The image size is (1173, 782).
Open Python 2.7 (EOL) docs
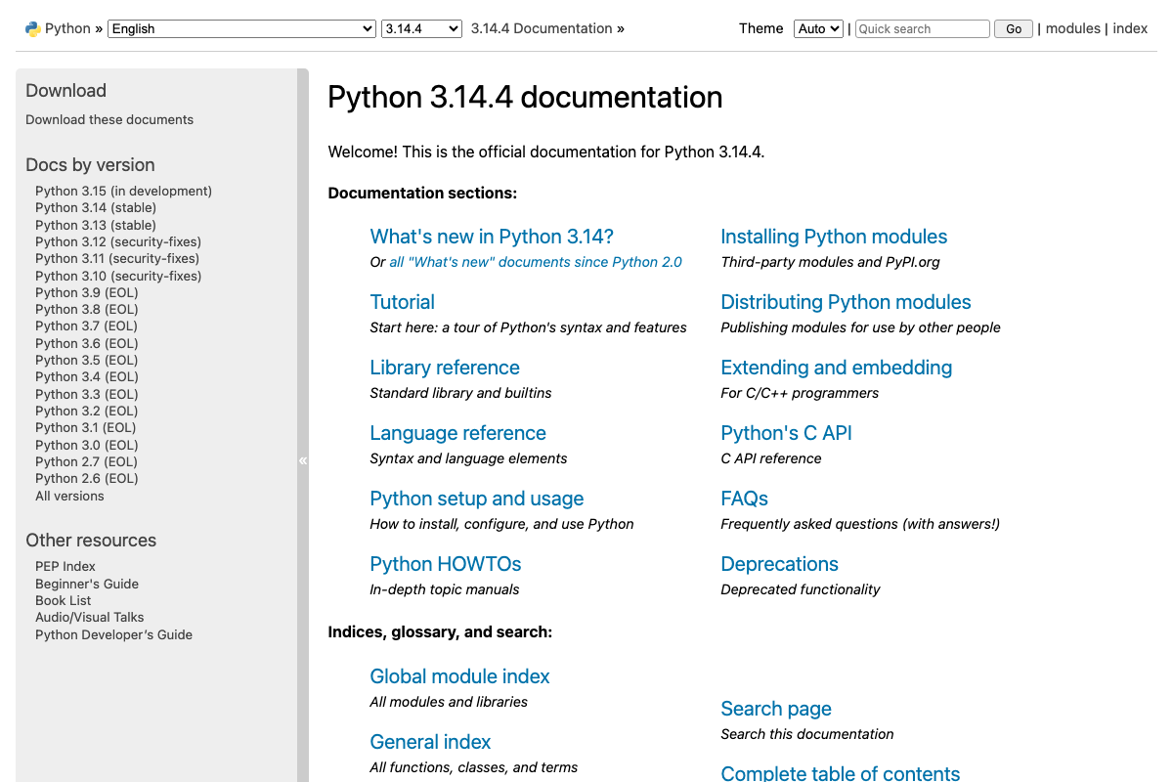click(87, 461)
